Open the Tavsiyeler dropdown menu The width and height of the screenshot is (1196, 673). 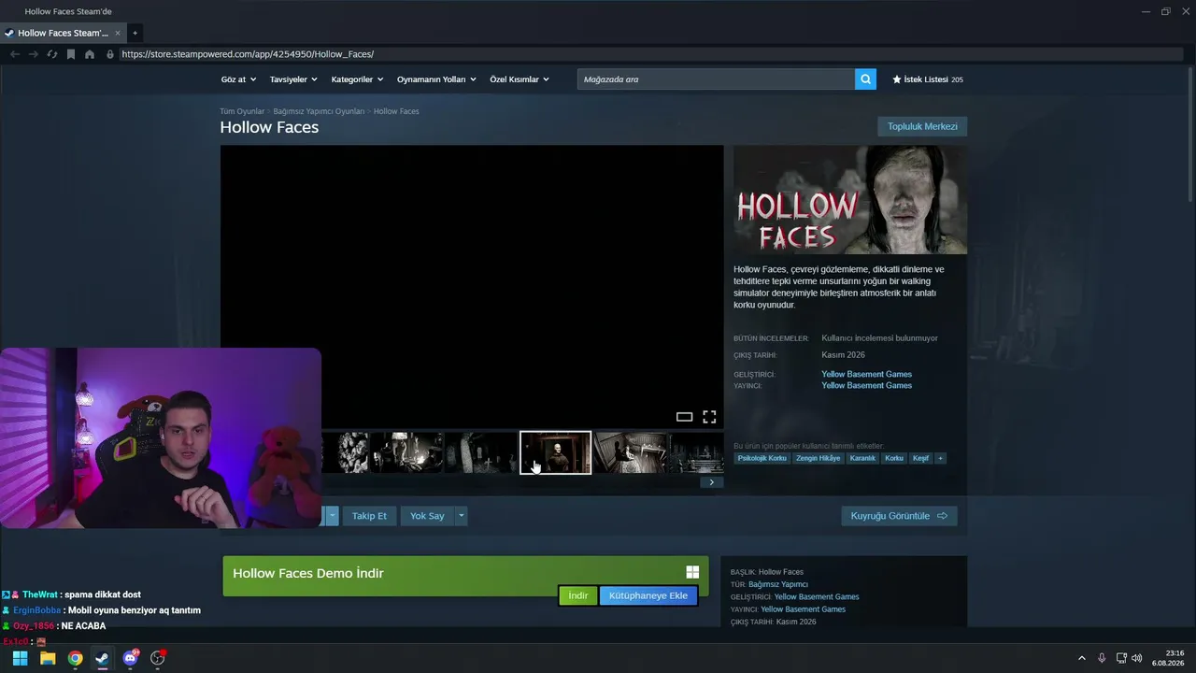point(292,79)
